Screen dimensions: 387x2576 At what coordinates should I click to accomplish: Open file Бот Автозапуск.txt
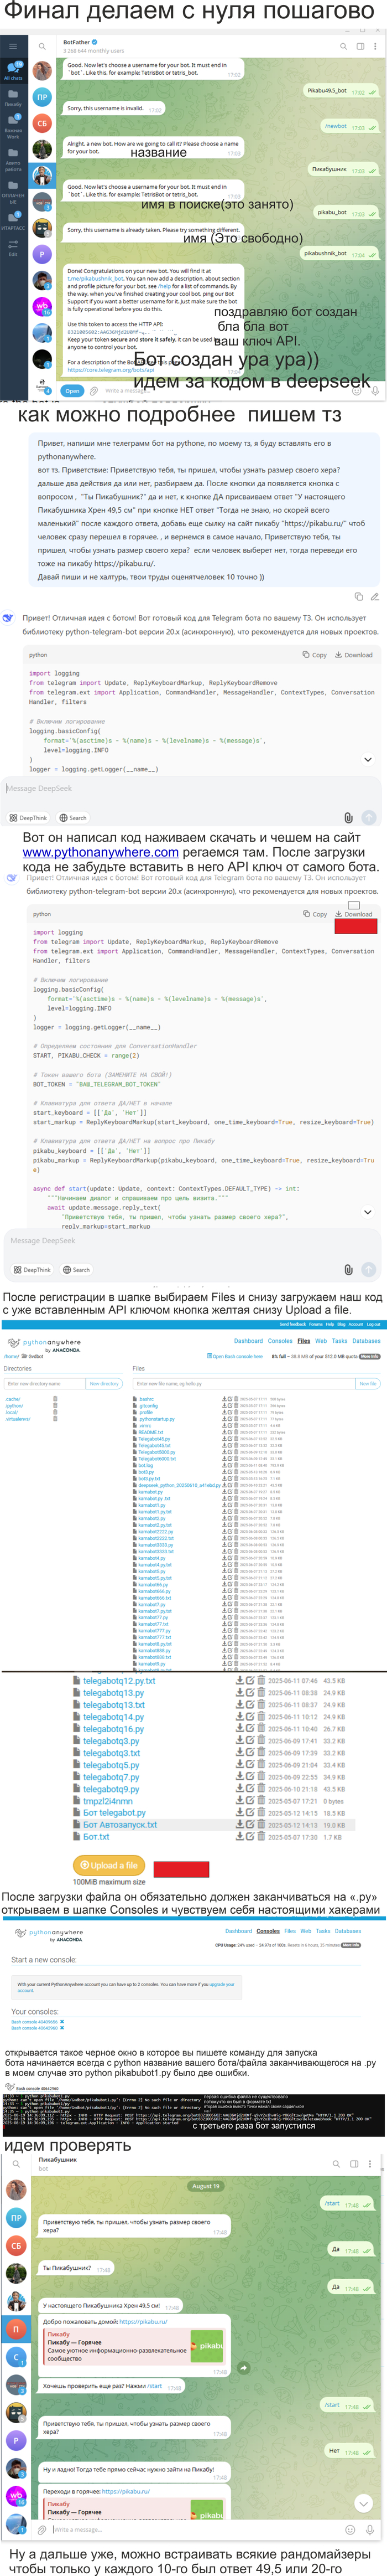point(119,1825)
